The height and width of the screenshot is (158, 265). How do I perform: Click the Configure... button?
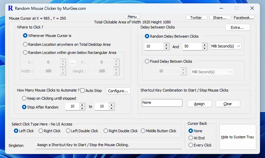(x=118, y=91)
